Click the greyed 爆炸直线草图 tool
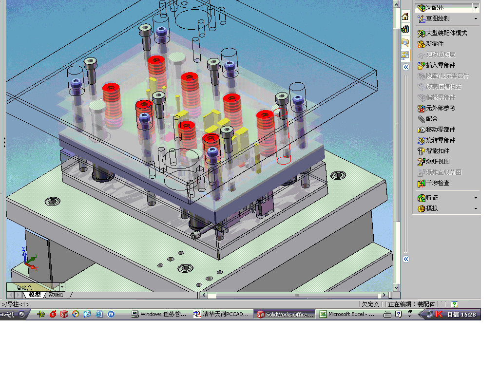The width and height of the screenshot is (499, 374). [439, 172]
